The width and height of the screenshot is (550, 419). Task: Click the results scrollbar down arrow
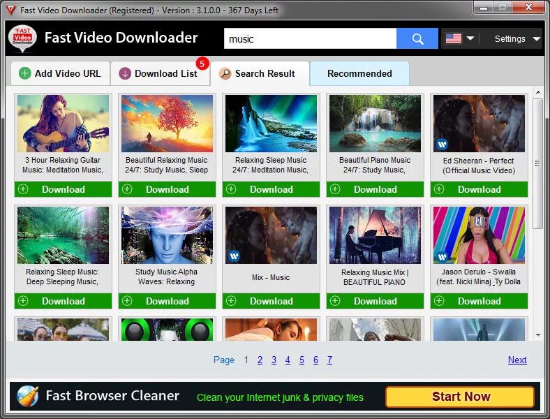click(538, 335)
